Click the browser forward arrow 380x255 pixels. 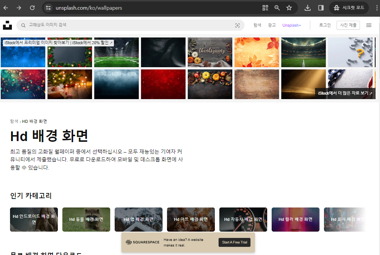(19, 8)
